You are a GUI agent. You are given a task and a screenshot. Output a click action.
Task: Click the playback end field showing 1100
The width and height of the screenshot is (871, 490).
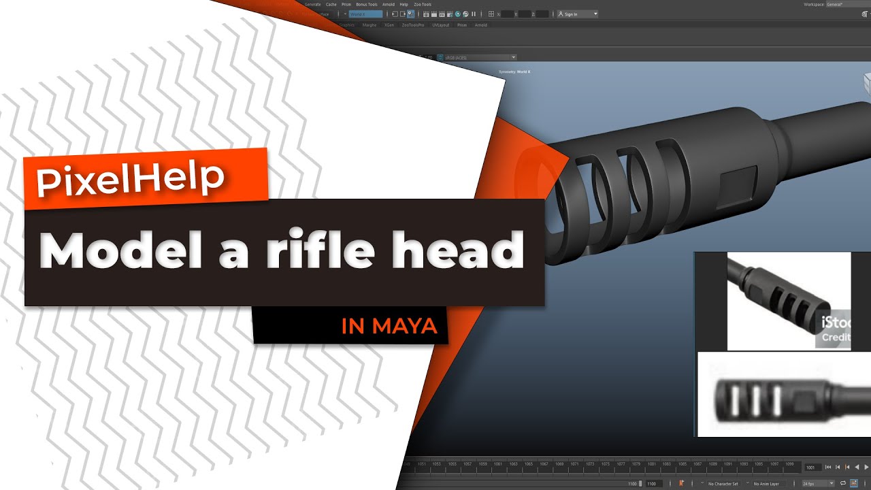[x=654, y=484]
